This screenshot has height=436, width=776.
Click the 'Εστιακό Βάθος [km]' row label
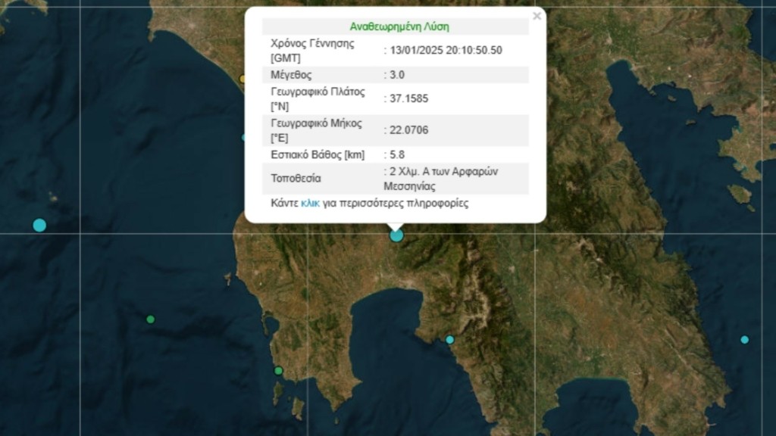[x=318, y=155]
